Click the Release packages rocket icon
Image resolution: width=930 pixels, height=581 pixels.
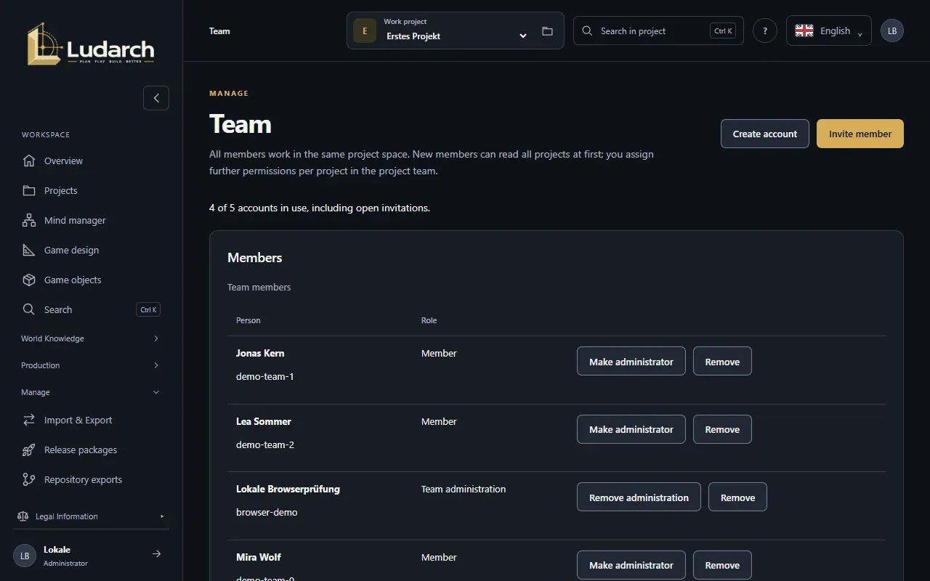(x=29, y=450)
